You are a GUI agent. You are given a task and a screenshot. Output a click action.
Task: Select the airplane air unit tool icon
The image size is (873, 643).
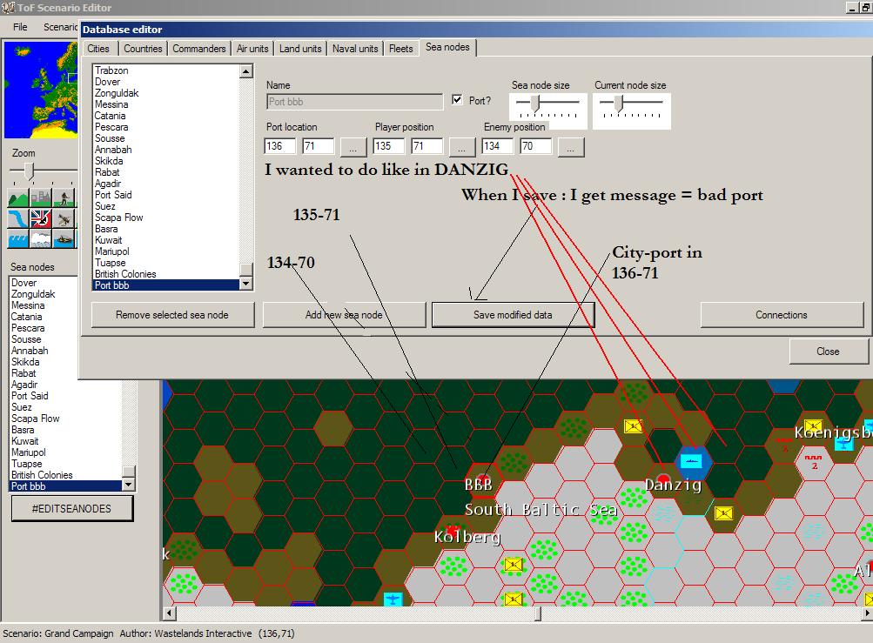64,218
